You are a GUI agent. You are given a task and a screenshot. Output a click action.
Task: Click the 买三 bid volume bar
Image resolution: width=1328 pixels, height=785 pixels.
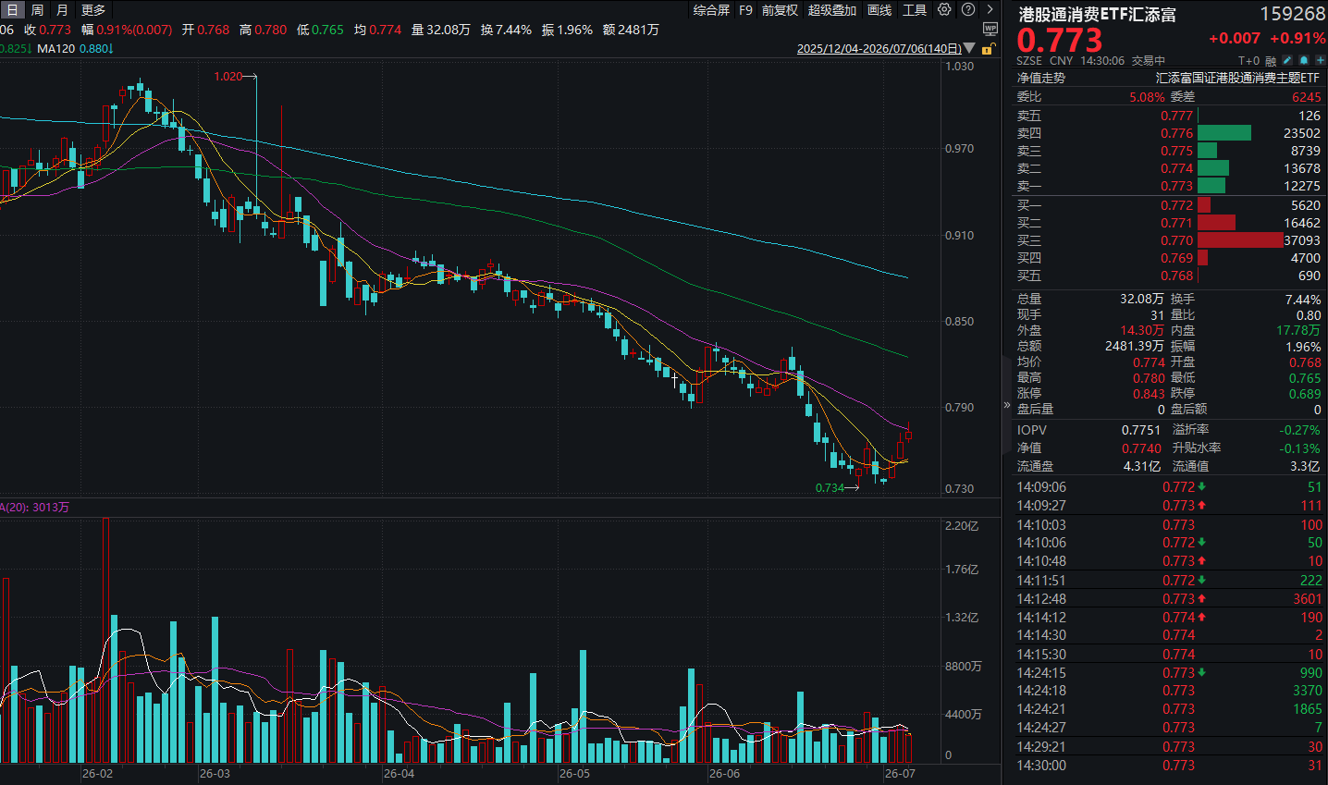click(1240, 240)
